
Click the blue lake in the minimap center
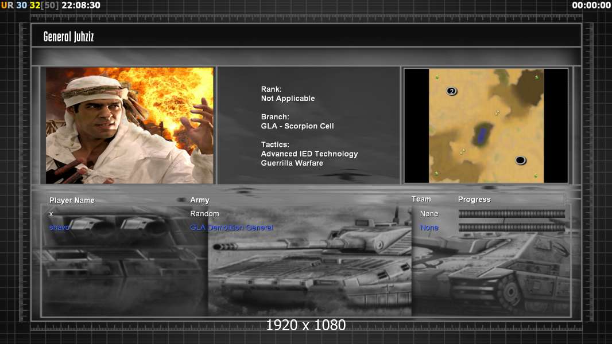[x=482, y=135]
